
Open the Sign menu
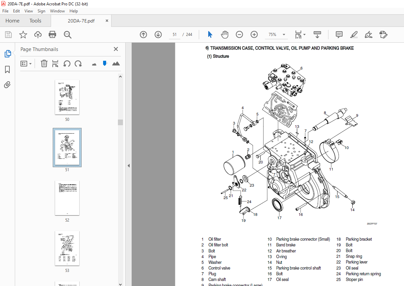pos(41,11)
